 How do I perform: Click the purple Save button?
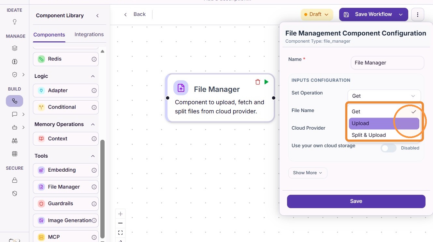356,201
